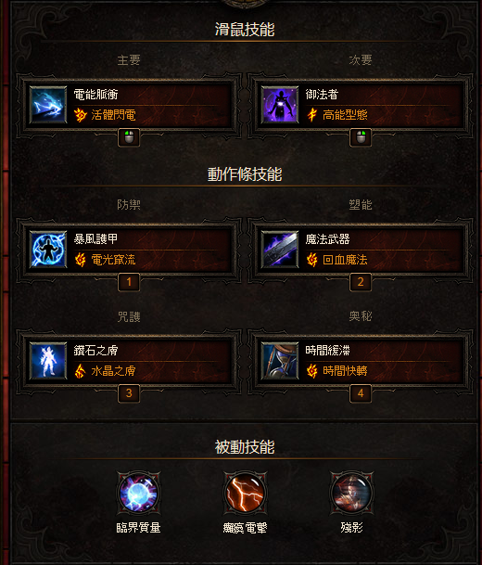Click the 高能型態 rune label
This screenshot has width=482, height=565.
point(345,115)
